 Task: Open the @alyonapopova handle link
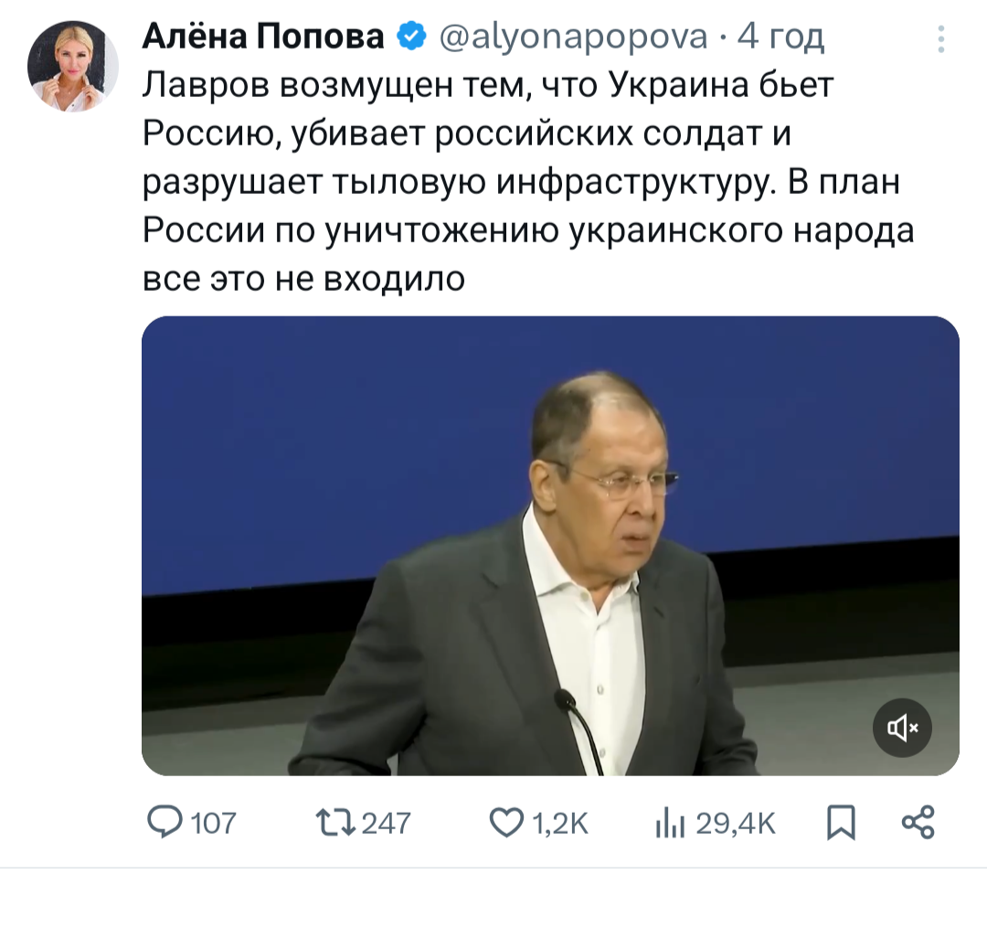click(573, 37)
